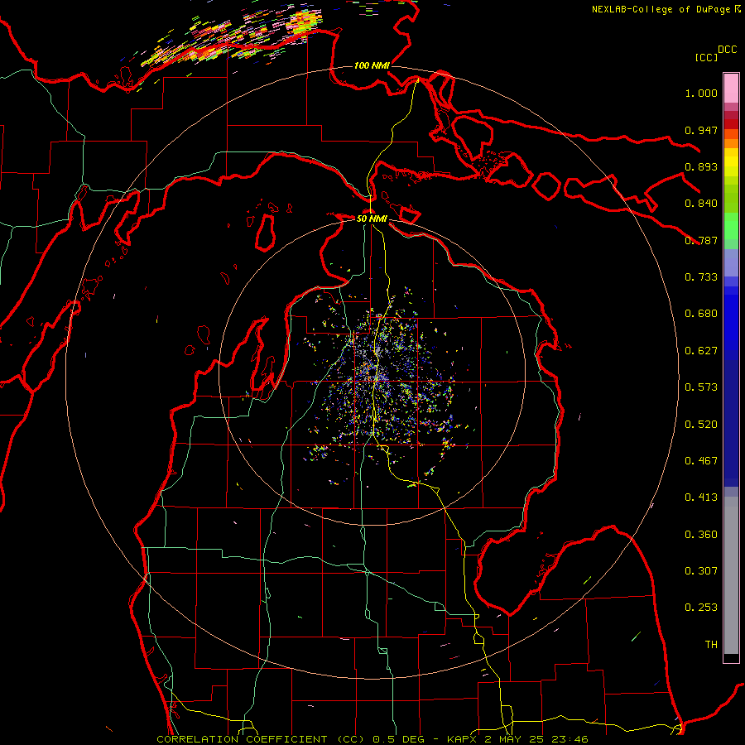The height and width of the screenshot is (745, 745).
Task: Click the DCC label above the color scale
Action: coord(727,50)
